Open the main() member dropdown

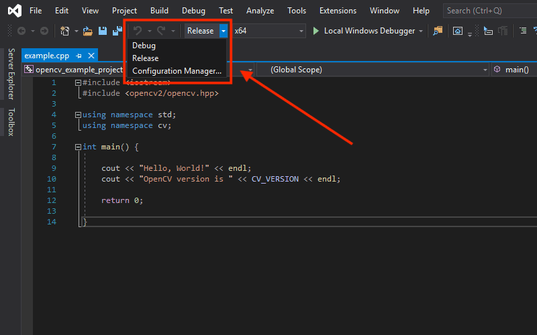[514, 70]
